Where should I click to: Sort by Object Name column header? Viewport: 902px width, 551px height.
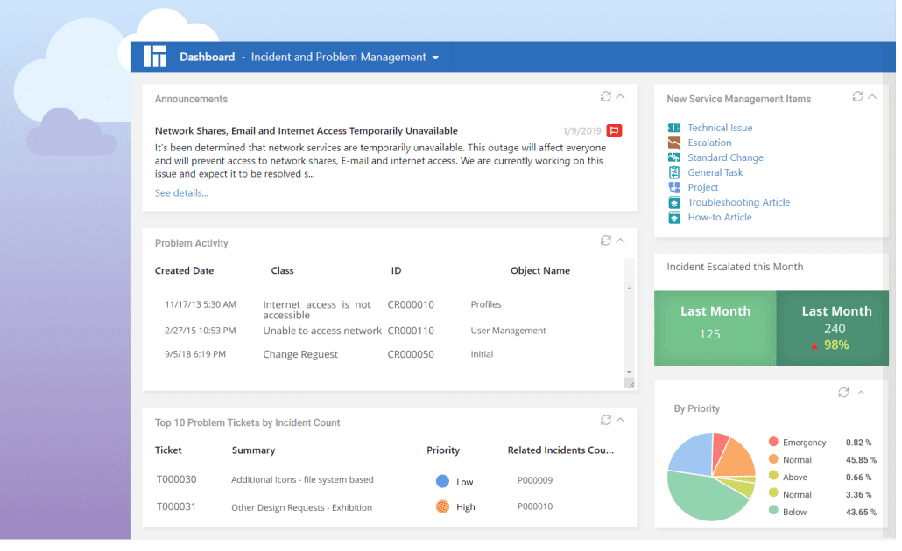(x=540, y=270)
